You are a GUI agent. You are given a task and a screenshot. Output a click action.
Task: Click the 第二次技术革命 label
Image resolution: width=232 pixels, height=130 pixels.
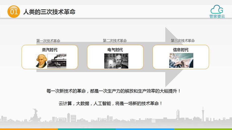[x=115, y=40]
